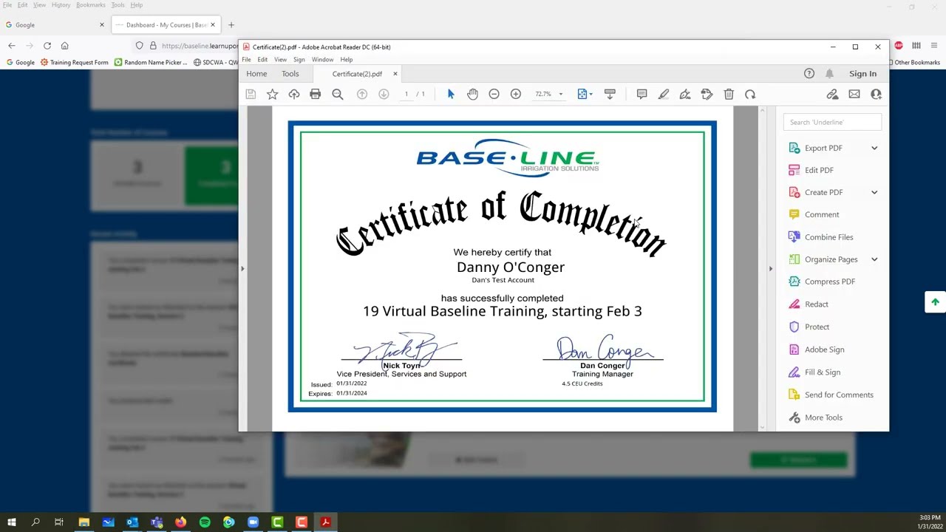Click the stamp/edit tool icon

[707, 95]
